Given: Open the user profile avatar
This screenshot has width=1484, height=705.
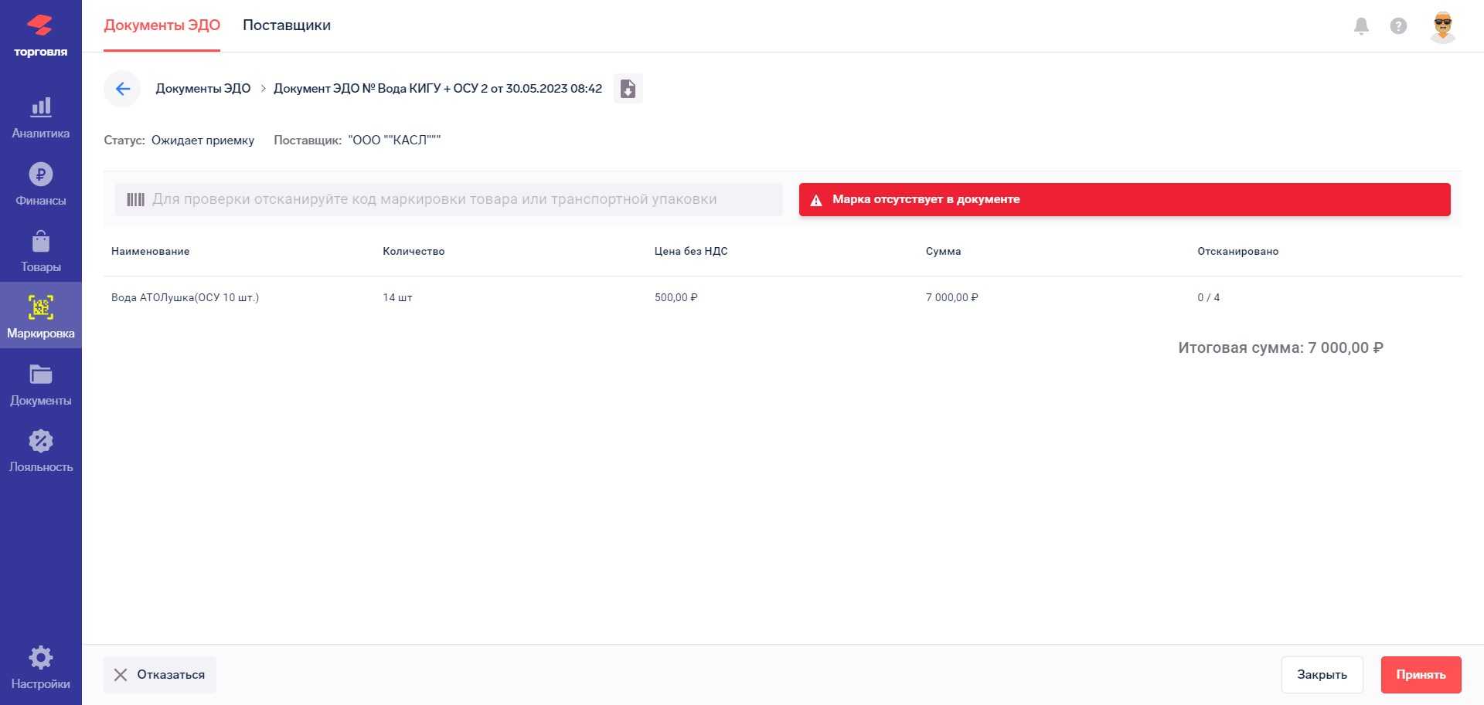Looking at the screenshot, I should (1442, 26).
